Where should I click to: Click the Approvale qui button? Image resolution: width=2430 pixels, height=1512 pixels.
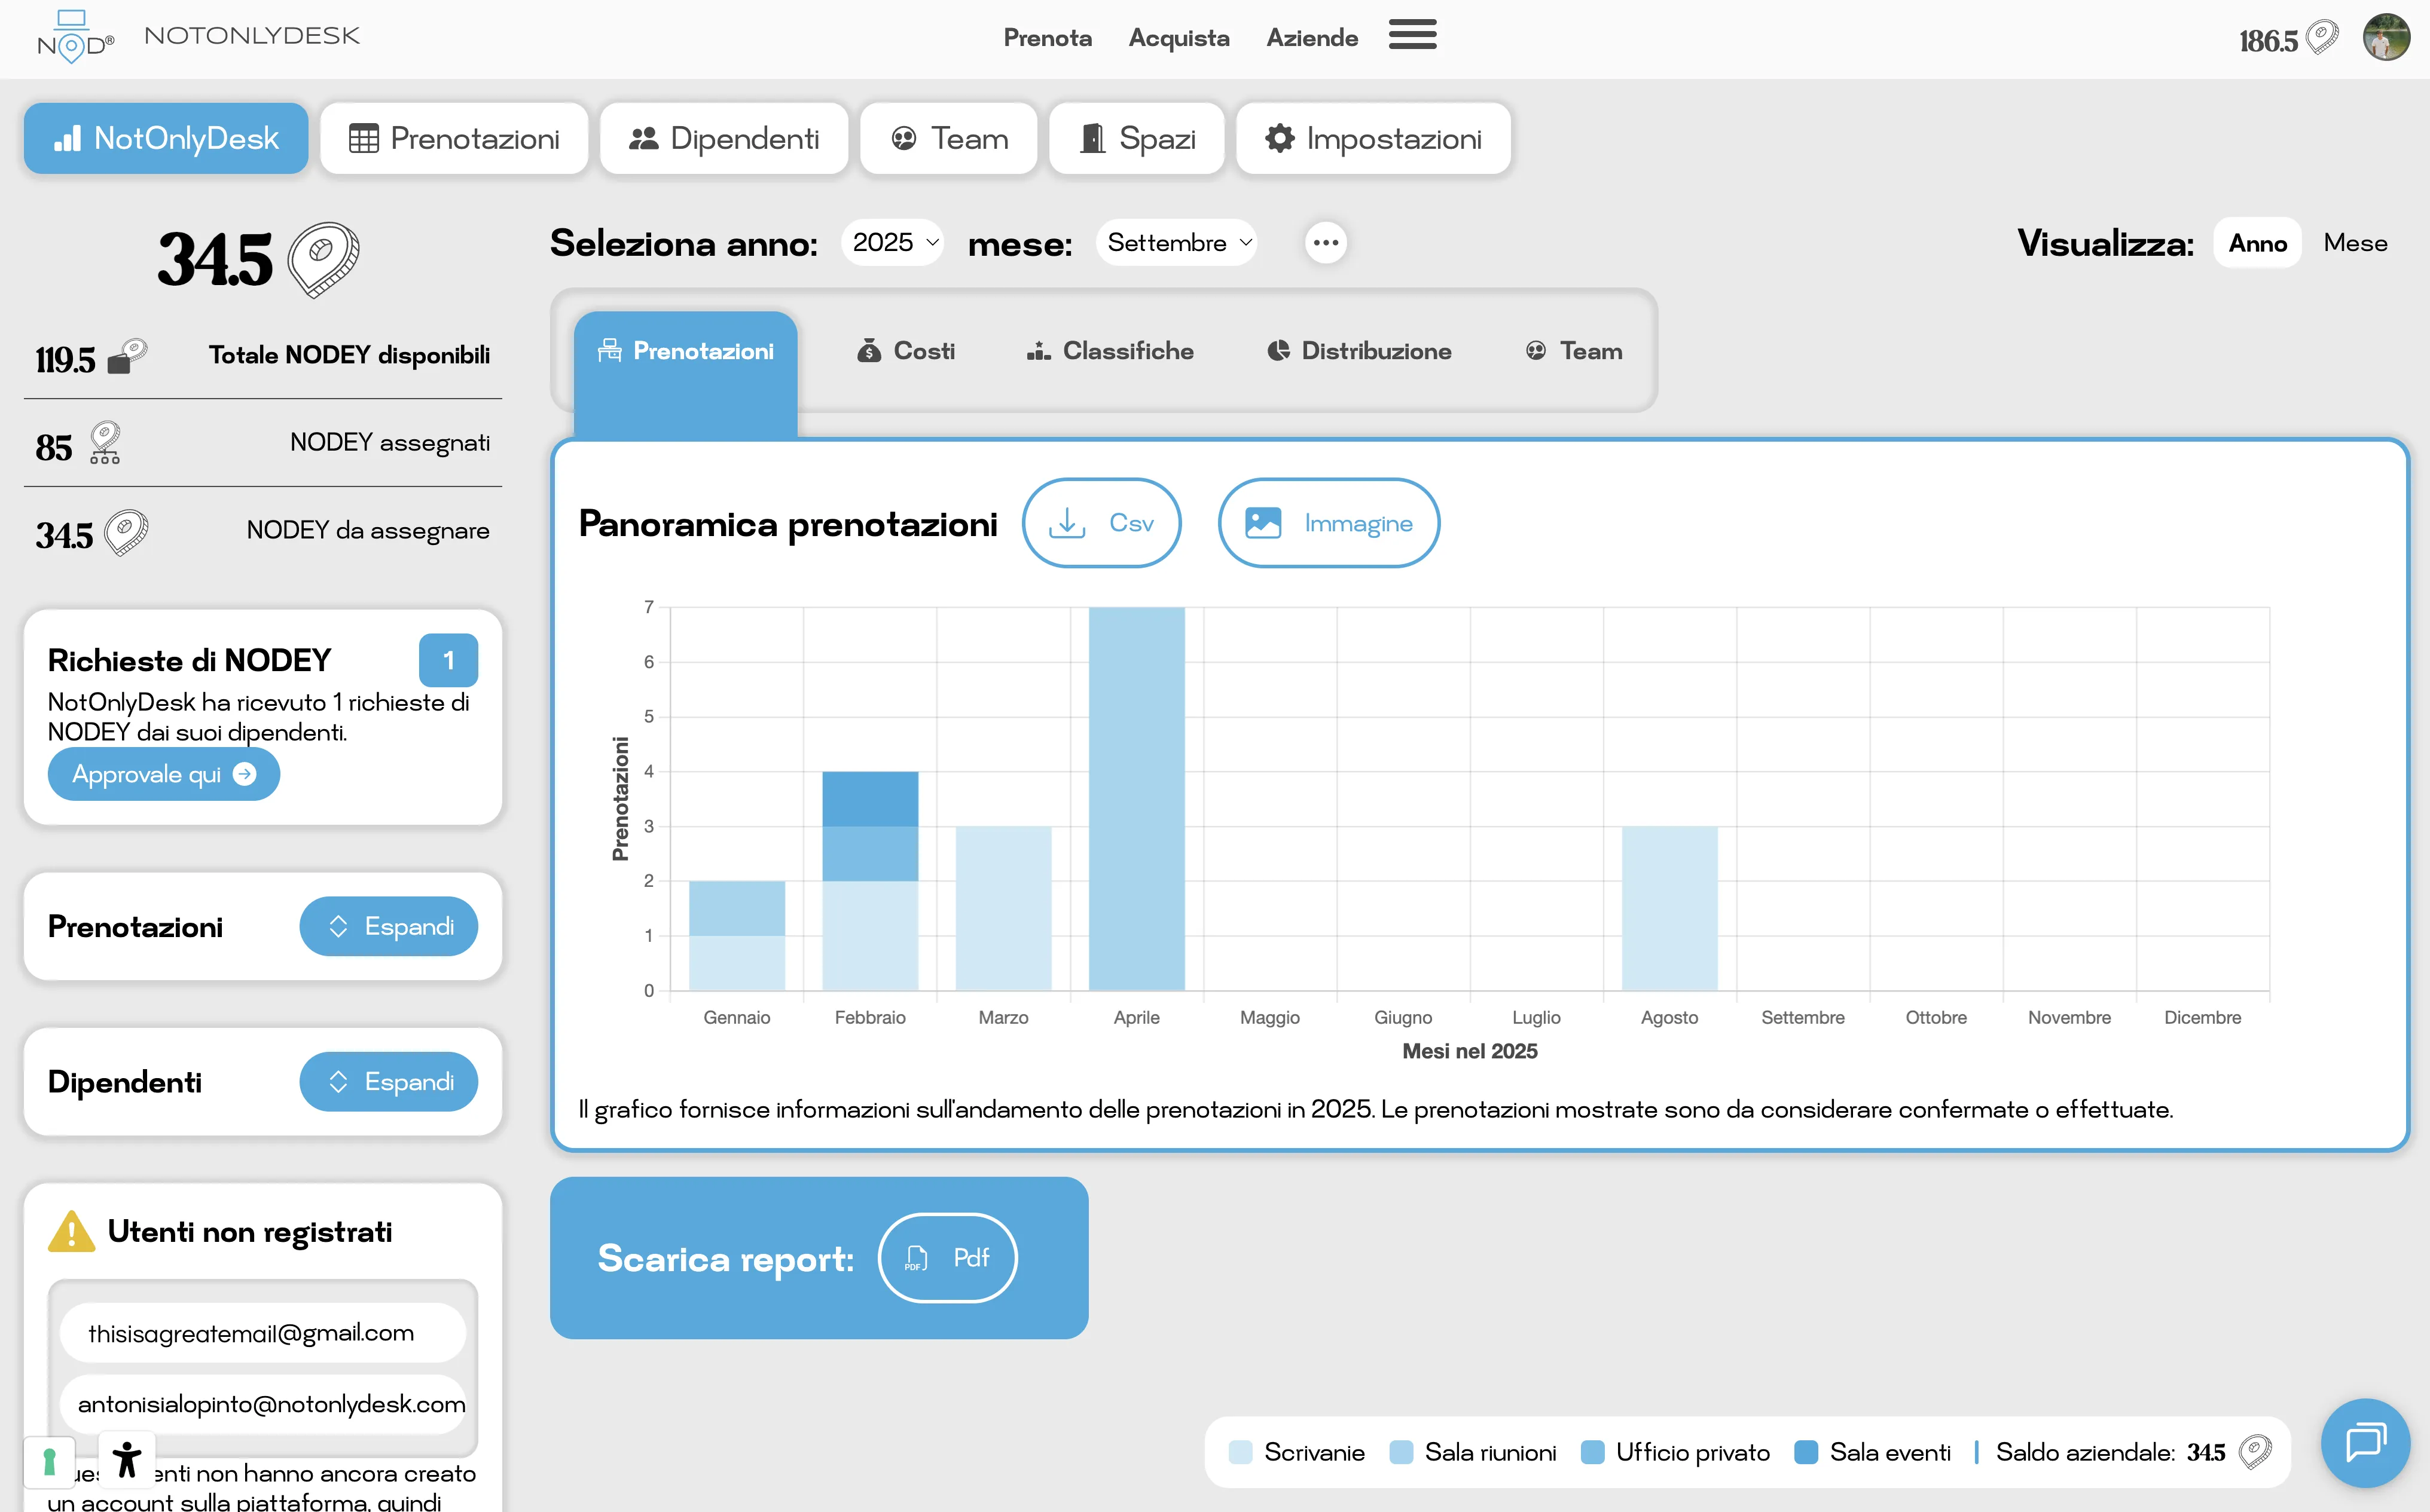pyautogui.click(x=163, y=774)
